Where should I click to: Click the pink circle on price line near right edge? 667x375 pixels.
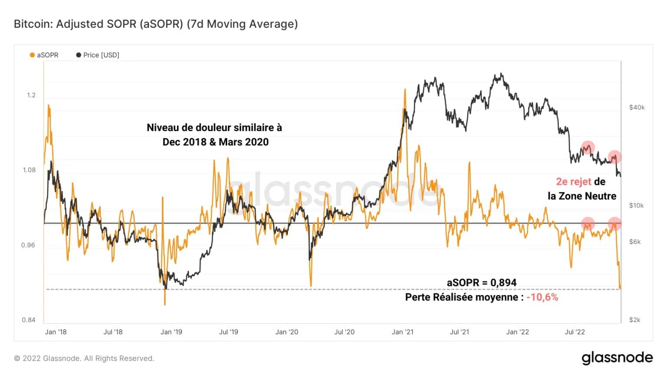pyautogui.click(x=614, y=157)
